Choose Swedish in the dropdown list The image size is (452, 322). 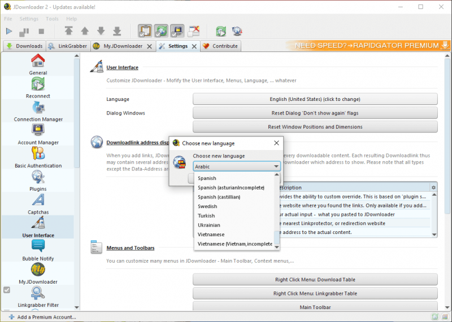point(234,206)
